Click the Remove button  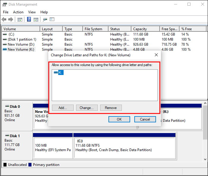[111, 108]
